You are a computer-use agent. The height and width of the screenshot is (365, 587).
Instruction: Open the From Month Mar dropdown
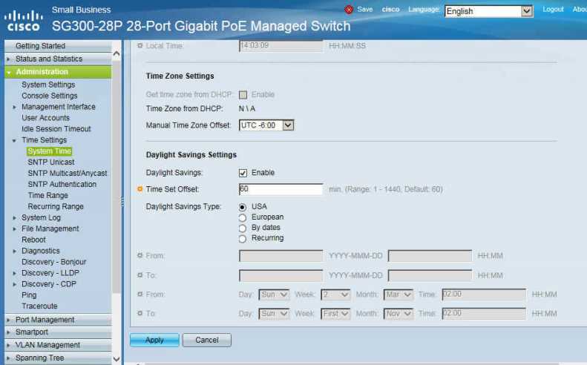tap(399, 295)
